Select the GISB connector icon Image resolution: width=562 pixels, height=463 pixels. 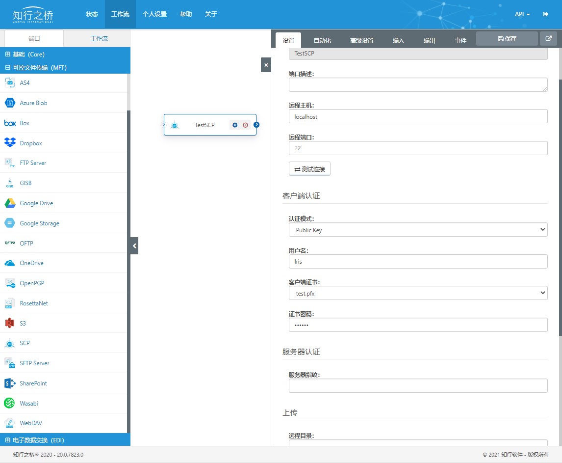(x=10, y=183)
